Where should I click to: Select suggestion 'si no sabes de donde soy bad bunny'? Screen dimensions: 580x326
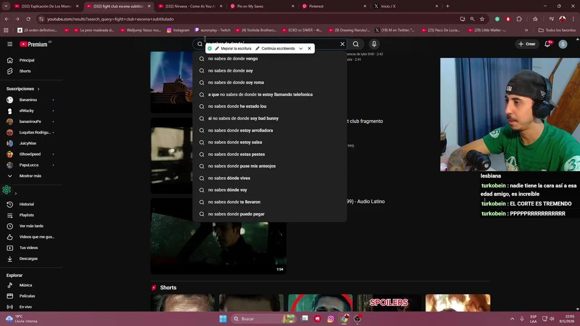(270, 118)
